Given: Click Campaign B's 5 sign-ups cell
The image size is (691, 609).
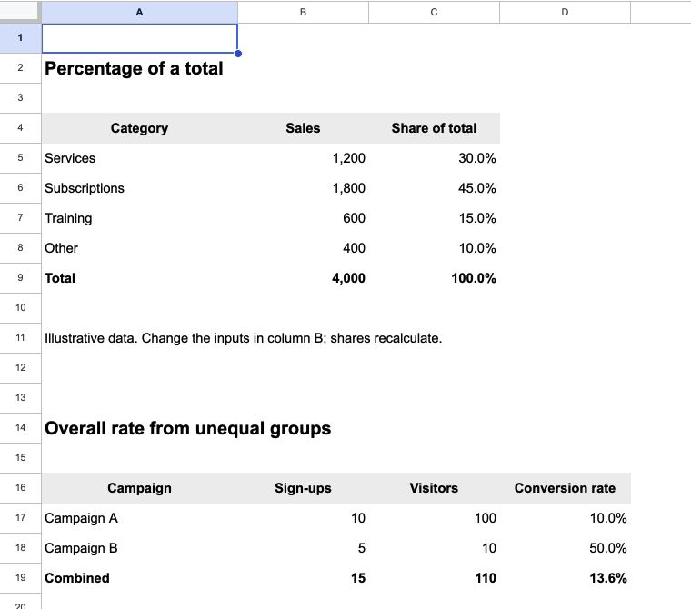Looking at the screenshot, I should pyautogui.click(x=303, y=548).
